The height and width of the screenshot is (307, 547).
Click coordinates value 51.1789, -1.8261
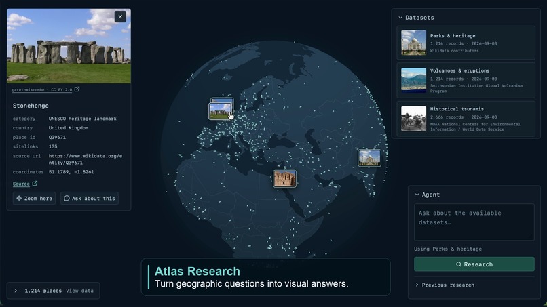(x=71, y=171)
